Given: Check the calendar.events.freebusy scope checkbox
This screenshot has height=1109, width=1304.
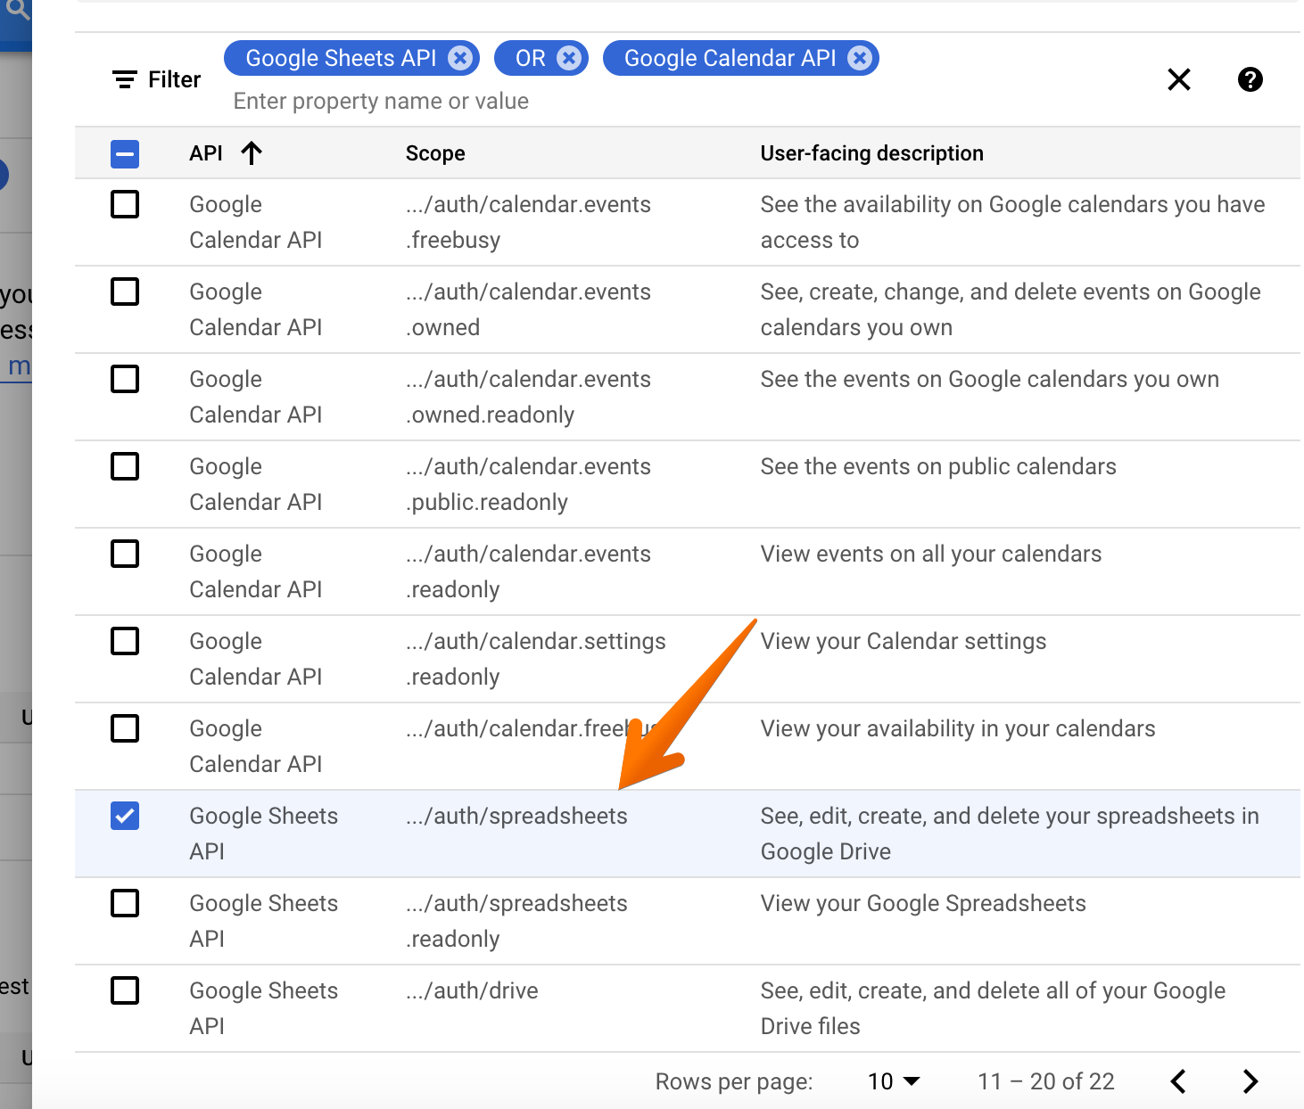Looking at the screenshot, I should [x=125, y=204].
